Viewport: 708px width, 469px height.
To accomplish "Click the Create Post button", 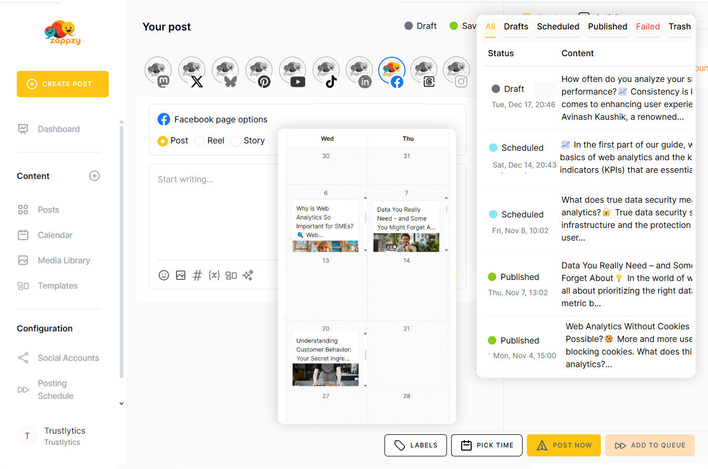I will pos(63,84).
